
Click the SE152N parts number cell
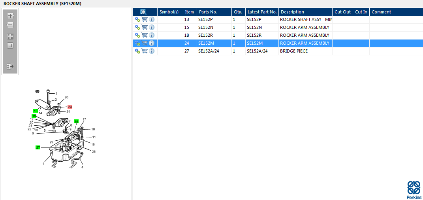(x=214, y=27)
